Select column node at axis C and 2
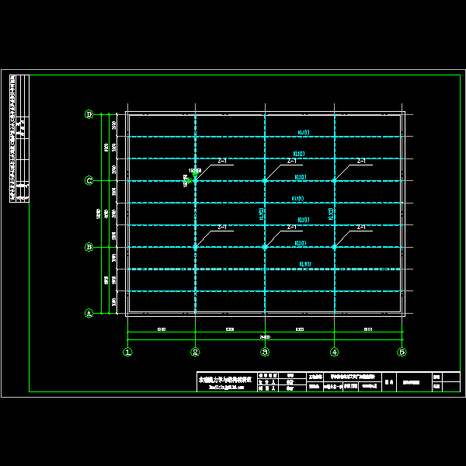 196,180
